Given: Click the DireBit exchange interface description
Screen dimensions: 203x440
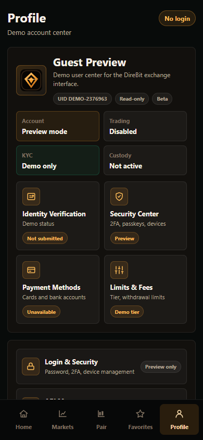Looking at the screenshot, I should tap(112, 80).
